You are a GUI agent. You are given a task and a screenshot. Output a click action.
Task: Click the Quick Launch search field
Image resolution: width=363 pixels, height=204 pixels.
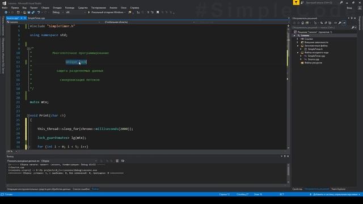coord(322,2)
